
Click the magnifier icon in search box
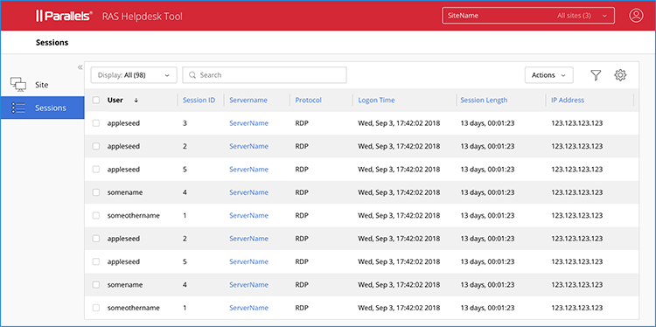tap(192, 75)
